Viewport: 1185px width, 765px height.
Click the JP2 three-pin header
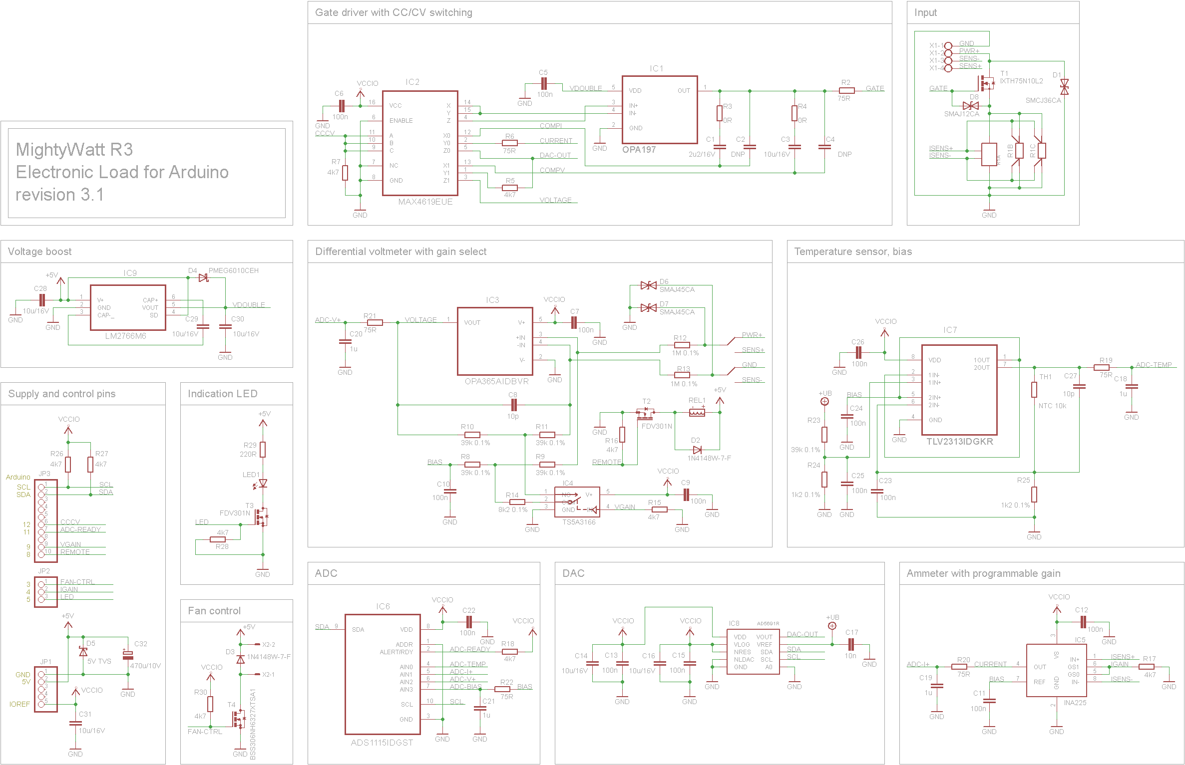(x=45, y=592)
